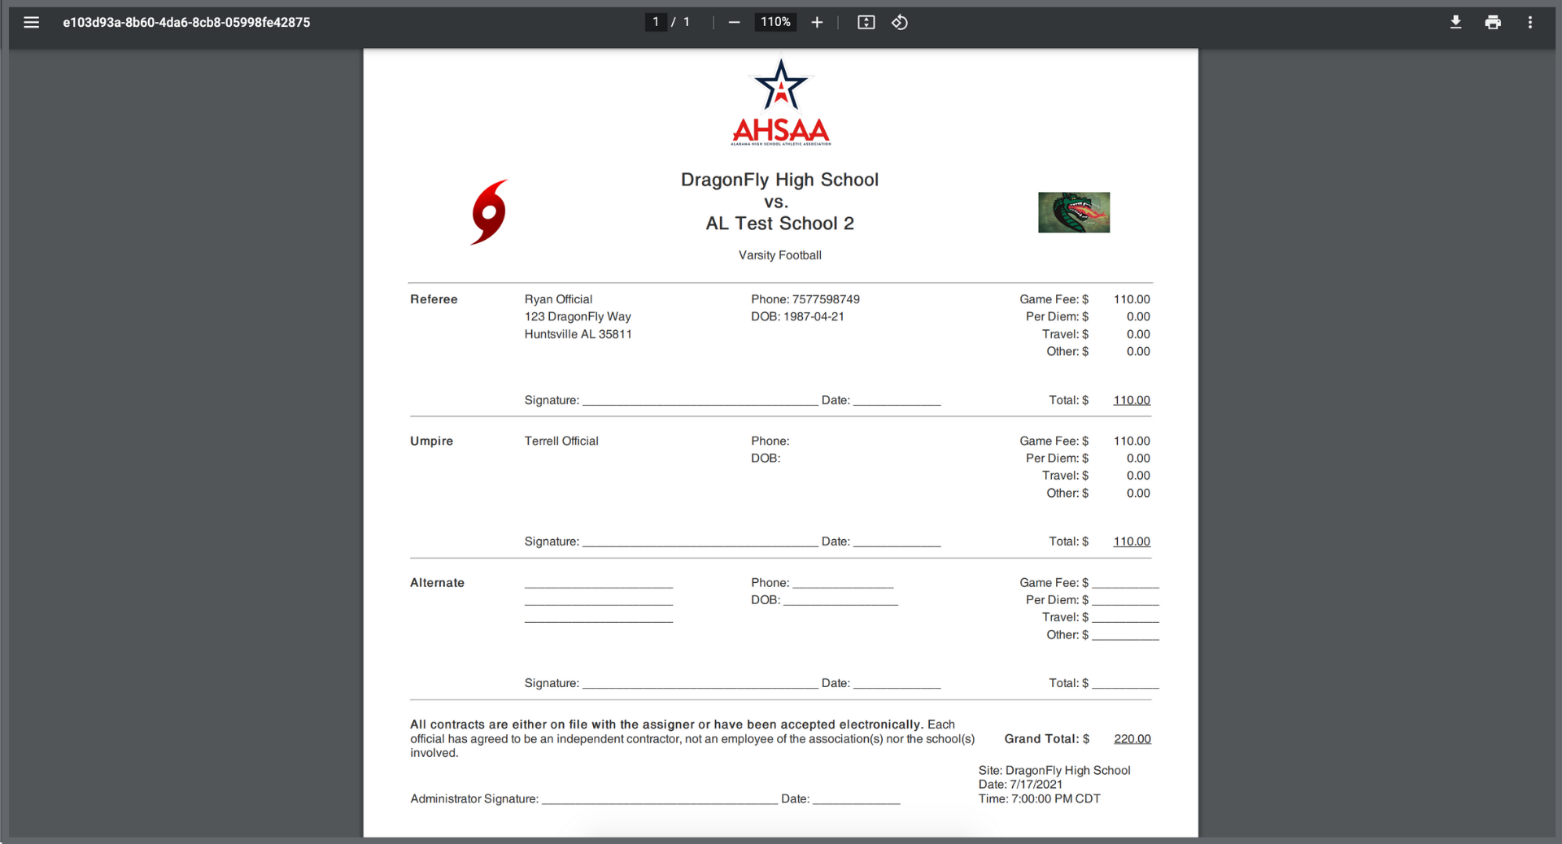The width and height of the screenshot is (1562, 844).
Task: Click the green dragon mascot image
Action: click(1073, 212)
